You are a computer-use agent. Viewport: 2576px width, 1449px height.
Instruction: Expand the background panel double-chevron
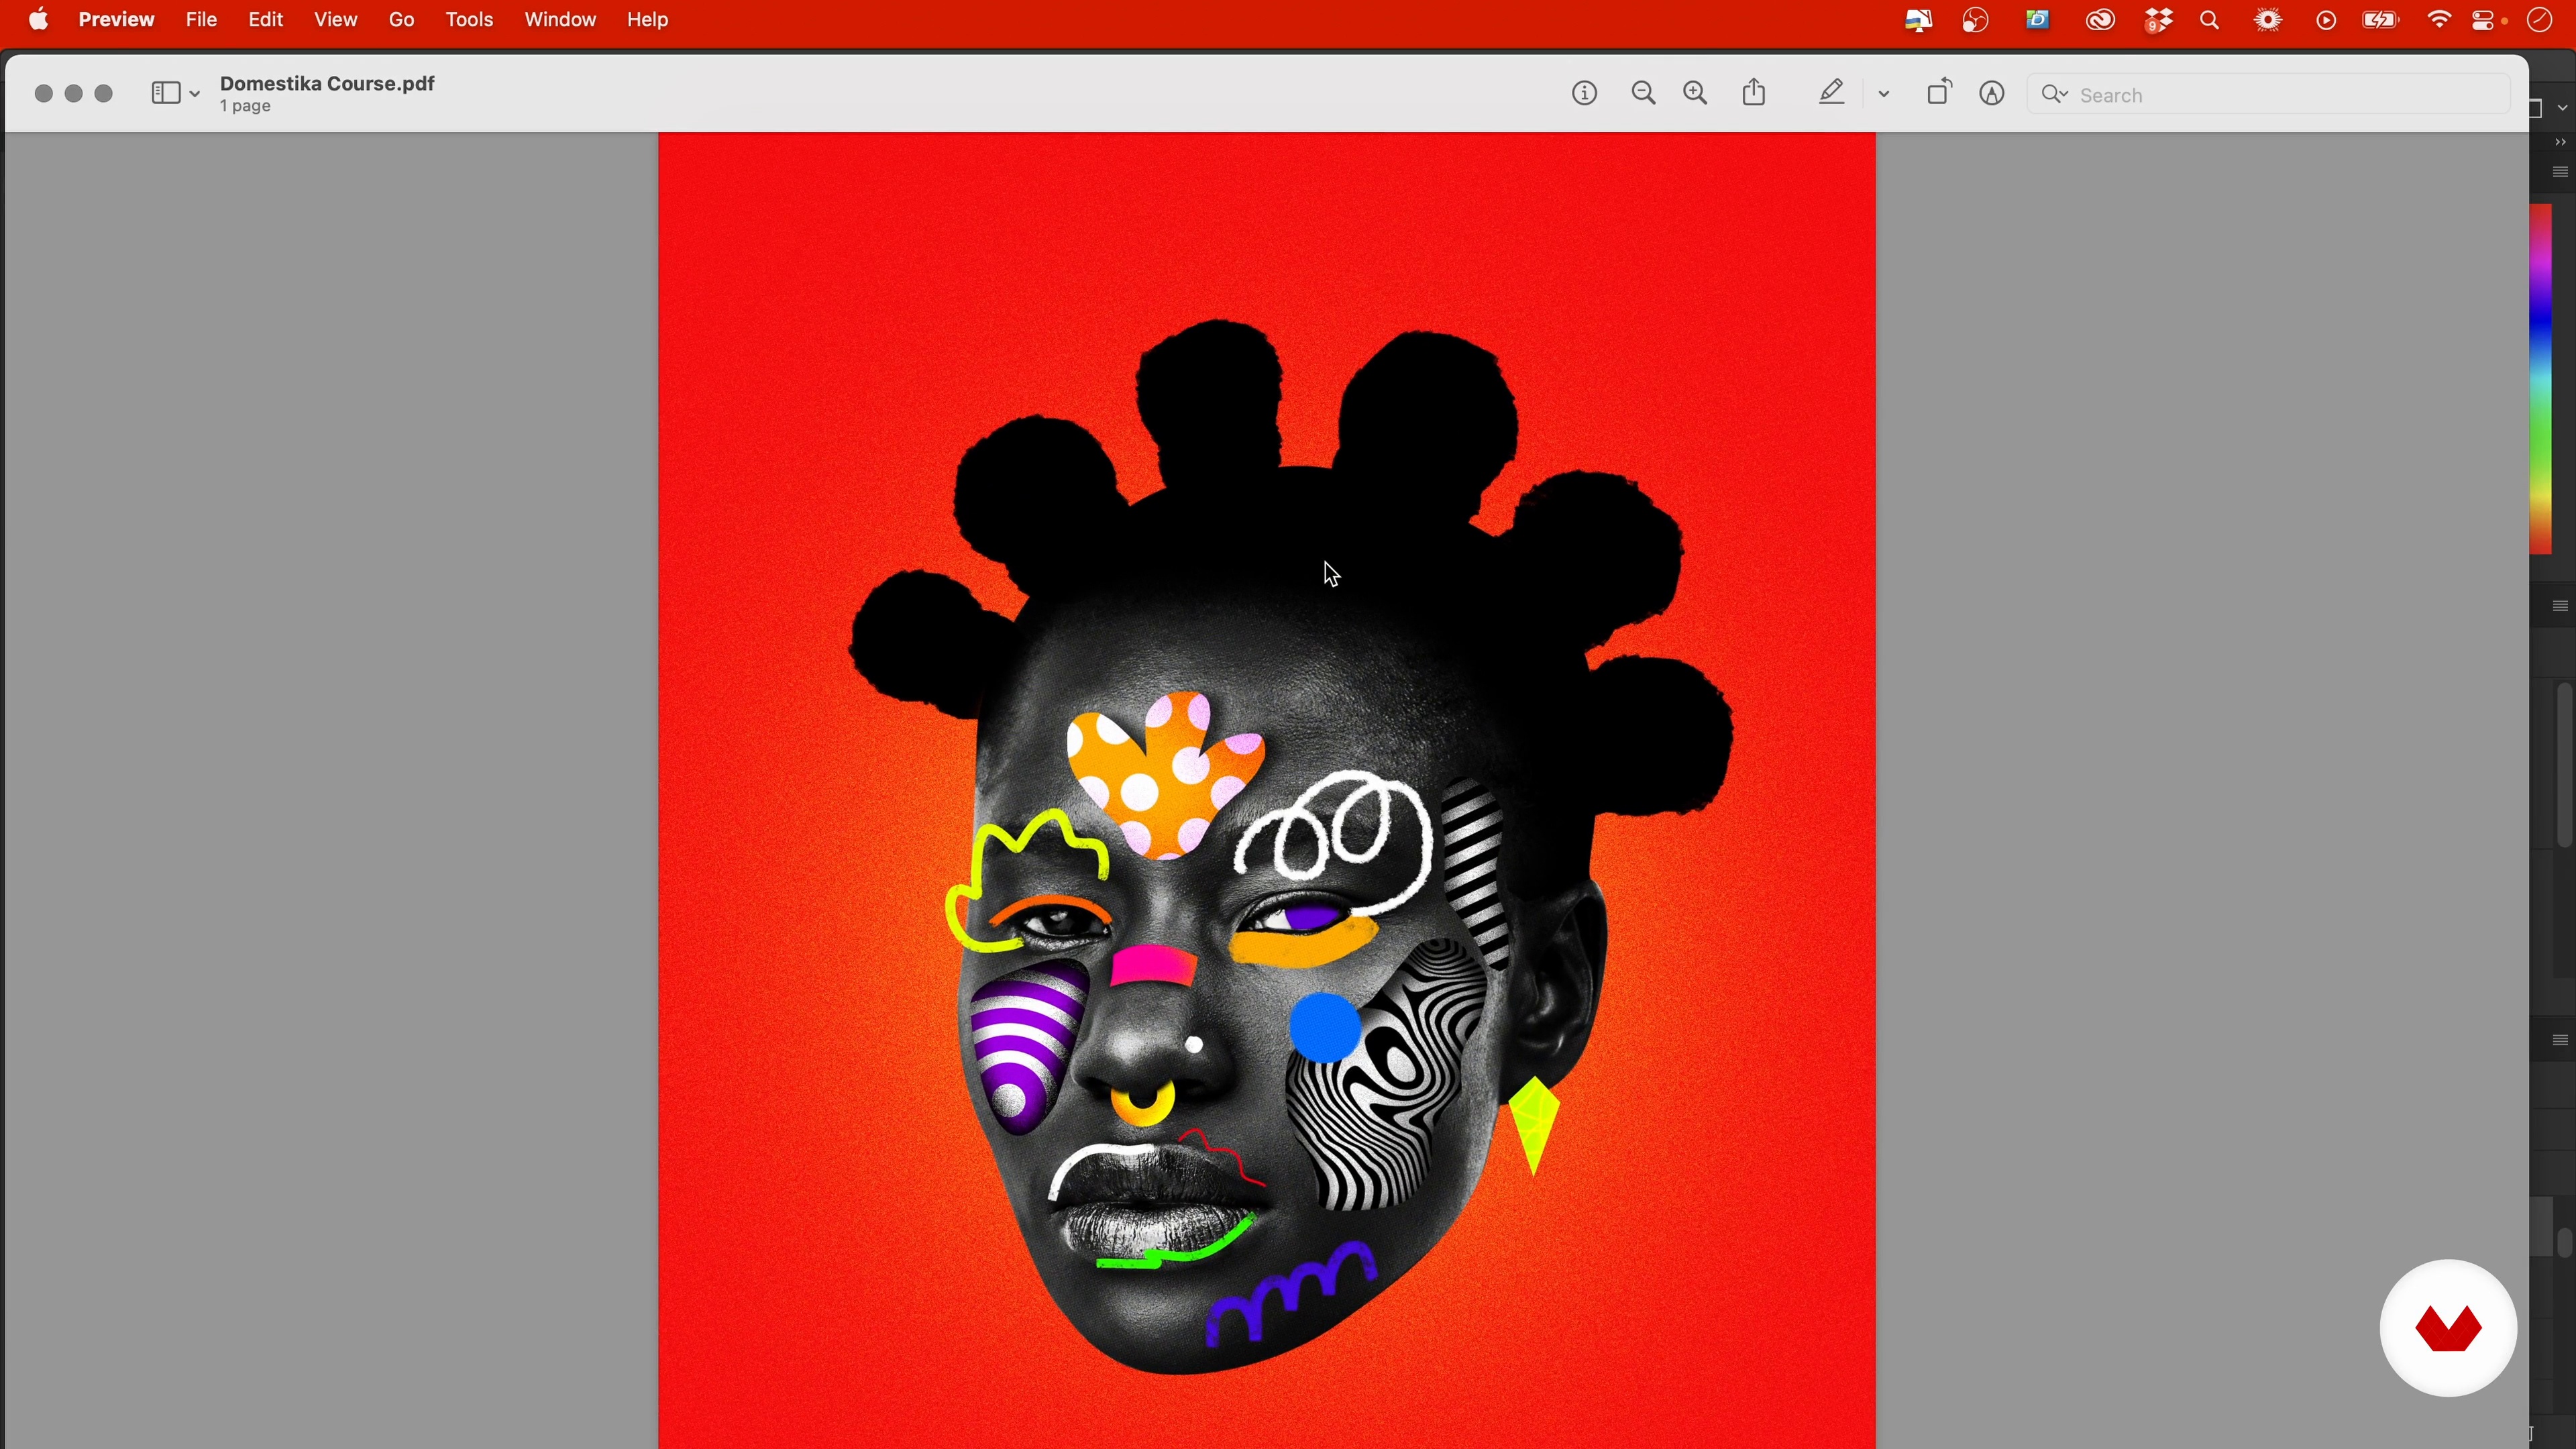(x=2561, y=143)
